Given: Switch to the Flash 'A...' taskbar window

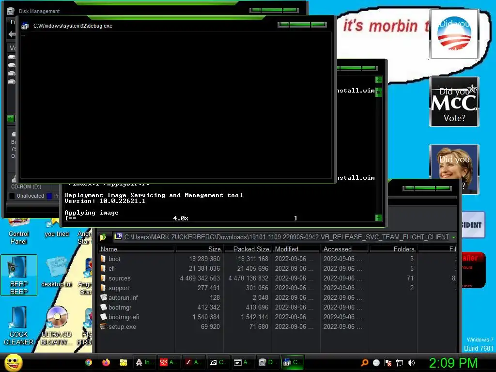Looking at the screenshot, I should point(193,362).
